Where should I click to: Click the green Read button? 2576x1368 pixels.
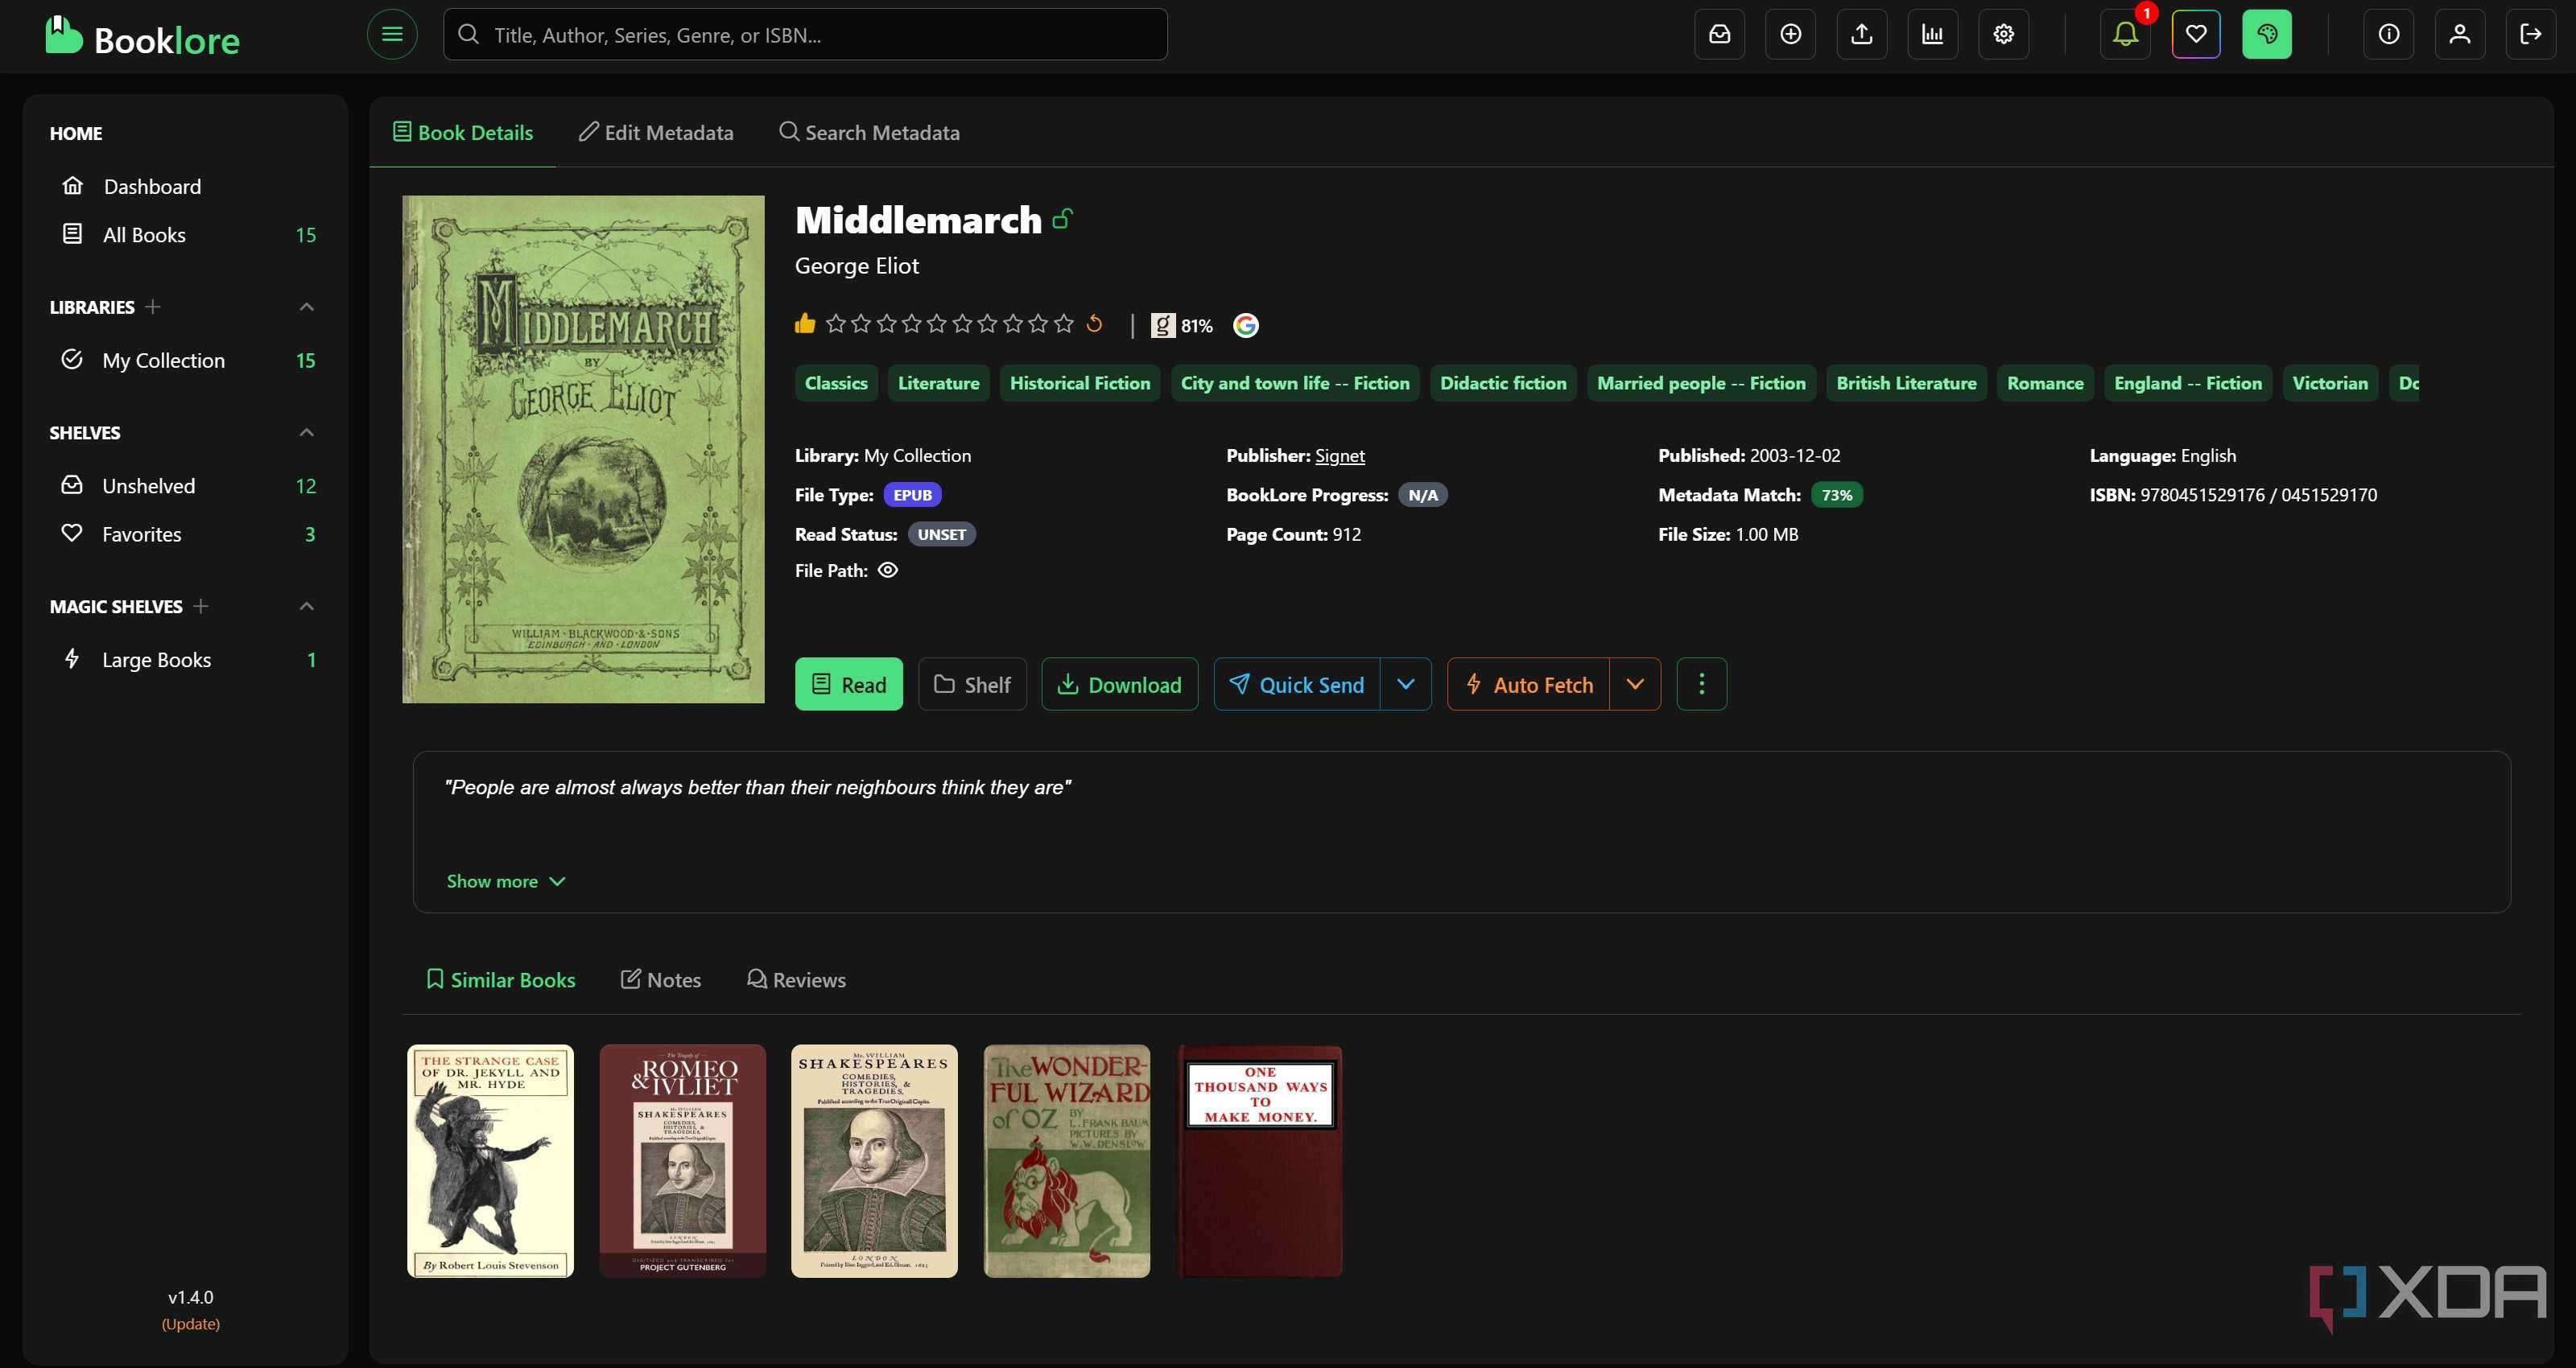pyautogui.click(x=849, y=684)
